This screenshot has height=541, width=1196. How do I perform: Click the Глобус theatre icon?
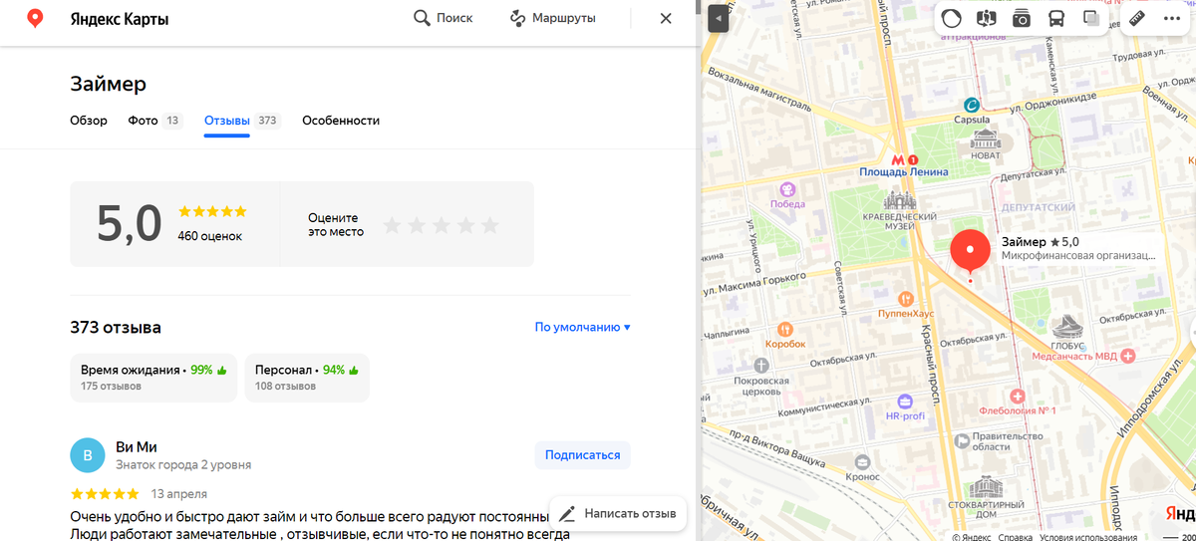coord(1067,328)
